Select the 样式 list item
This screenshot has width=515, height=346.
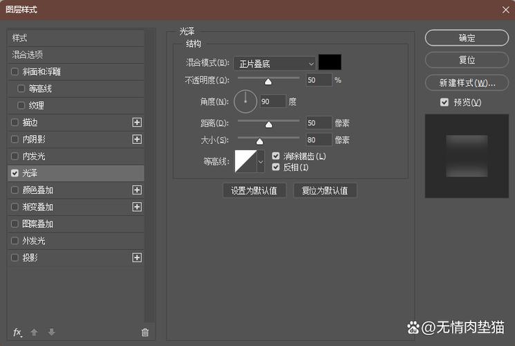(76, 38)
